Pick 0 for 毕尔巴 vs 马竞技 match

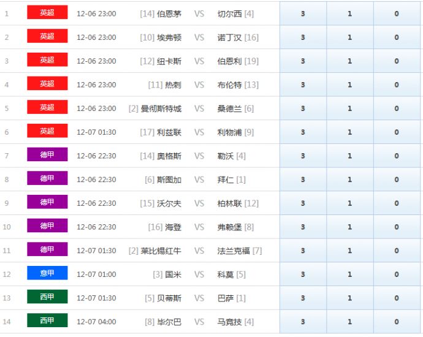click(397, 322)
